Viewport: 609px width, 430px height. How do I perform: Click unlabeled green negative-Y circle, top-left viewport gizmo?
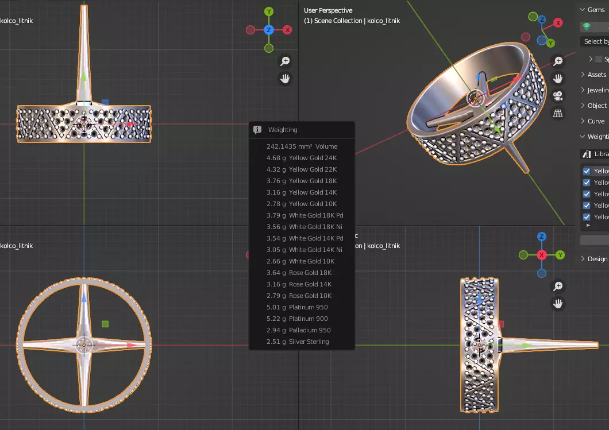269,48
